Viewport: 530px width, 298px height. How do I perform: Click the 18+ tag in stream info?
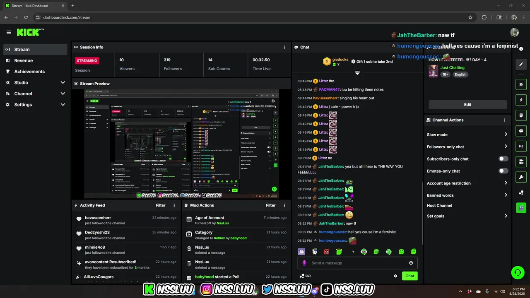pos(445,74)
